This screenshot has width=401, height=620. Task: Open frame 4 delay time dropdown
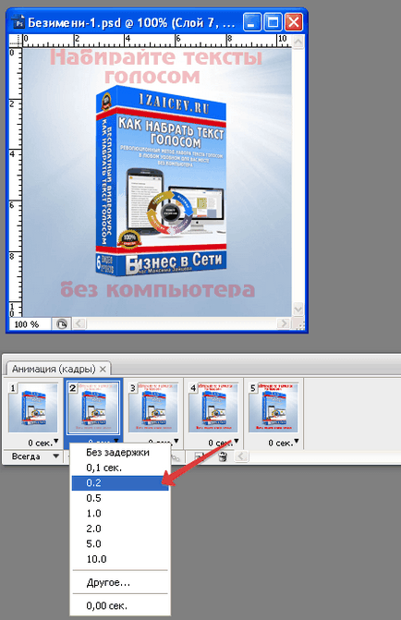tap(224, 442)
